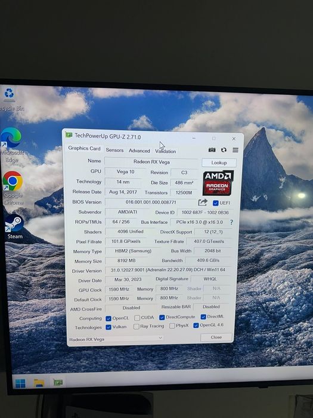Click the Technology value 14 nm
The height and width of the screenshot is (418, 313).
pos(123,182)
